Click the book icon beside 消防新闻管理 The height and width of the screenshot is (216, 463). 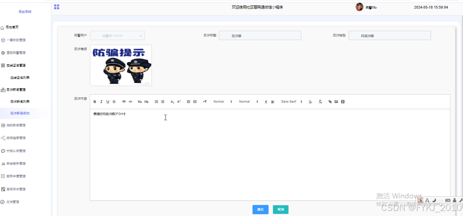point(3,125)
